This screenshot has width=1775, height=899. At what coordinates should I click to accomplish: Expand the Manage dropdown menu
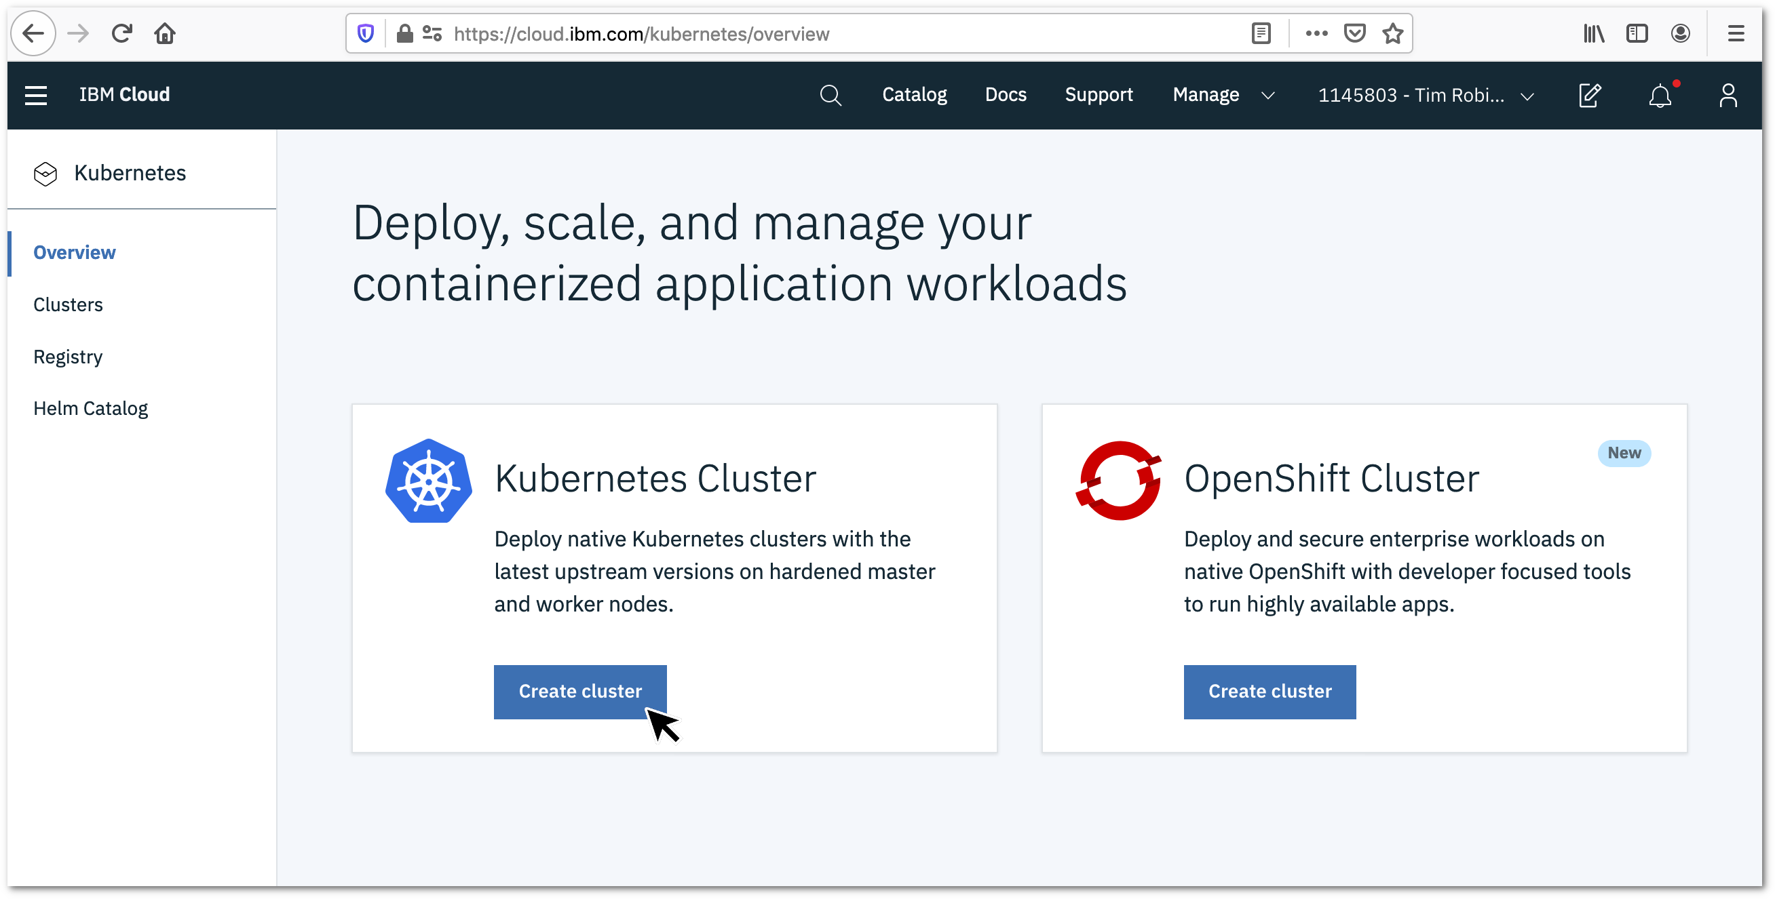coord(1223,95)
